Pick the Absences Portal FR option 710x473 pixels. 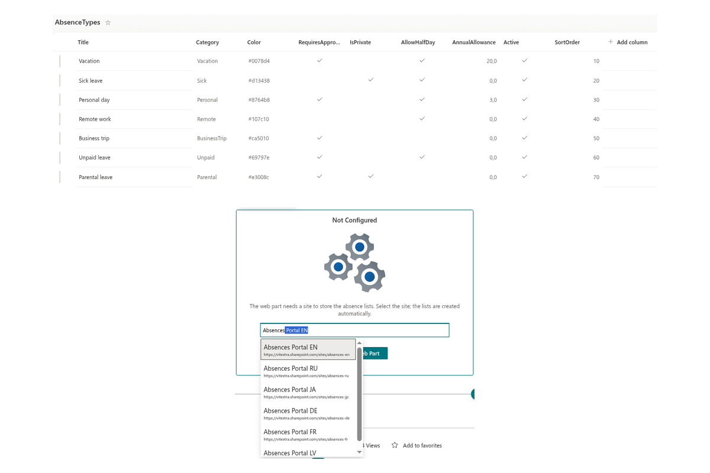click(x=308, y=435)
